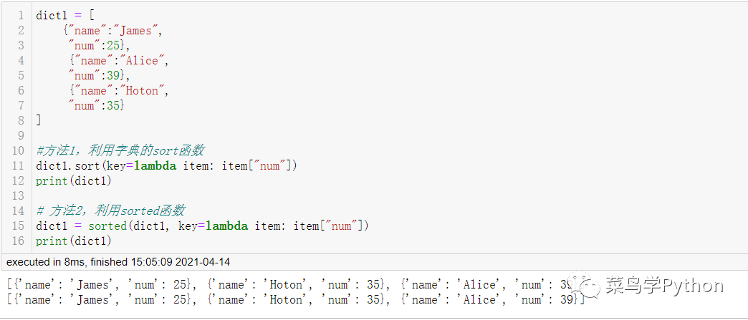Click the last print(dict1) on line 16

pos(74,241)
